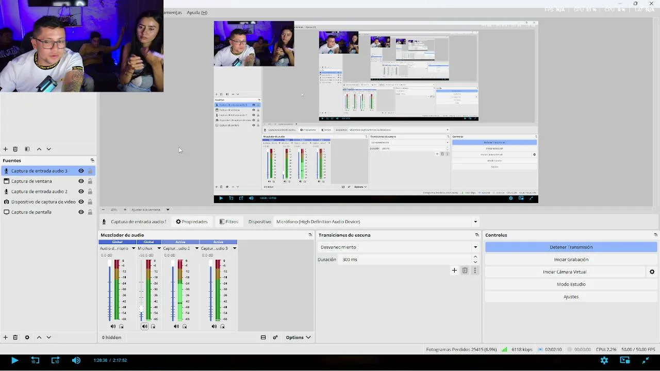Image resolution: width=660 pixels, height=371 pixels.
Task: Hide Captura de entrada audio 2 source
Action: [x=81, y=191]
